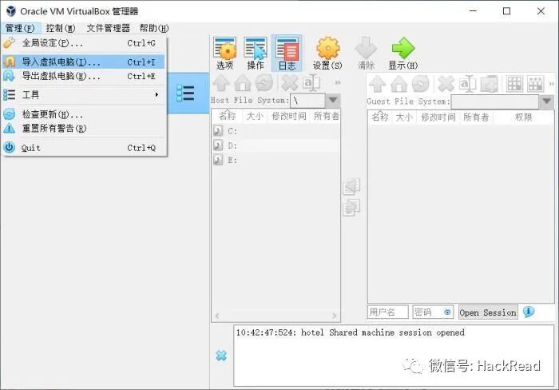Click the info icon beside Open Session

point(529,312)
